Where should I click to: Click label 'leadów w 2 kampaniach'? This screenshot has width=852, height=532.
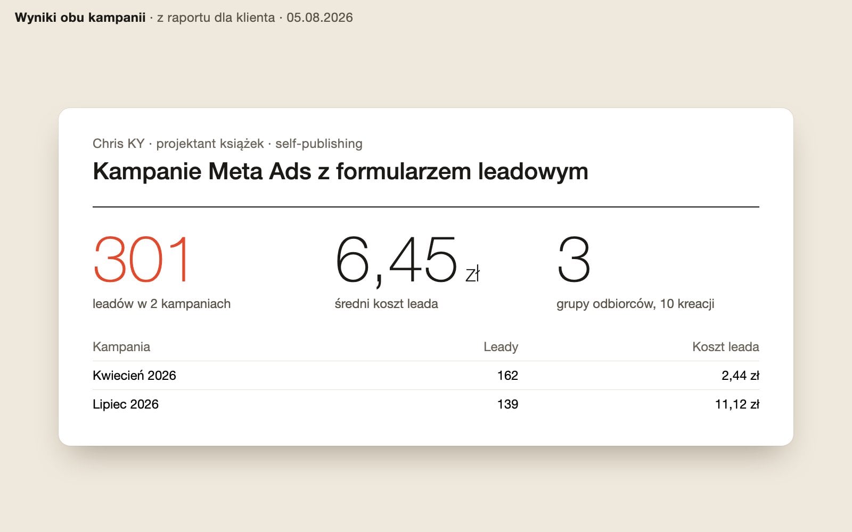161,304
